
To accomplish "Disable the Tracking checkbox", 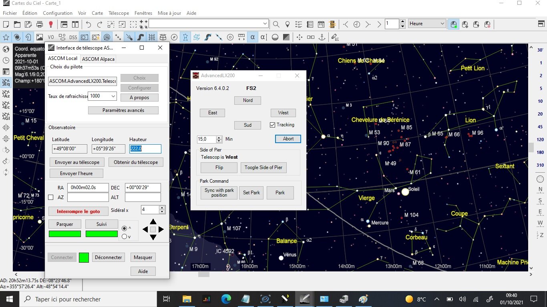I will tap(273, 125).
